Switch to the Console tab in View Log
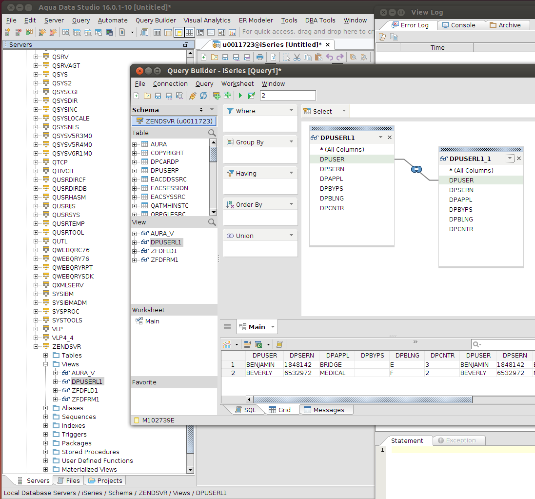Viewport: 535px width, 499px height. pyautogui.click(x=462, y=25)
